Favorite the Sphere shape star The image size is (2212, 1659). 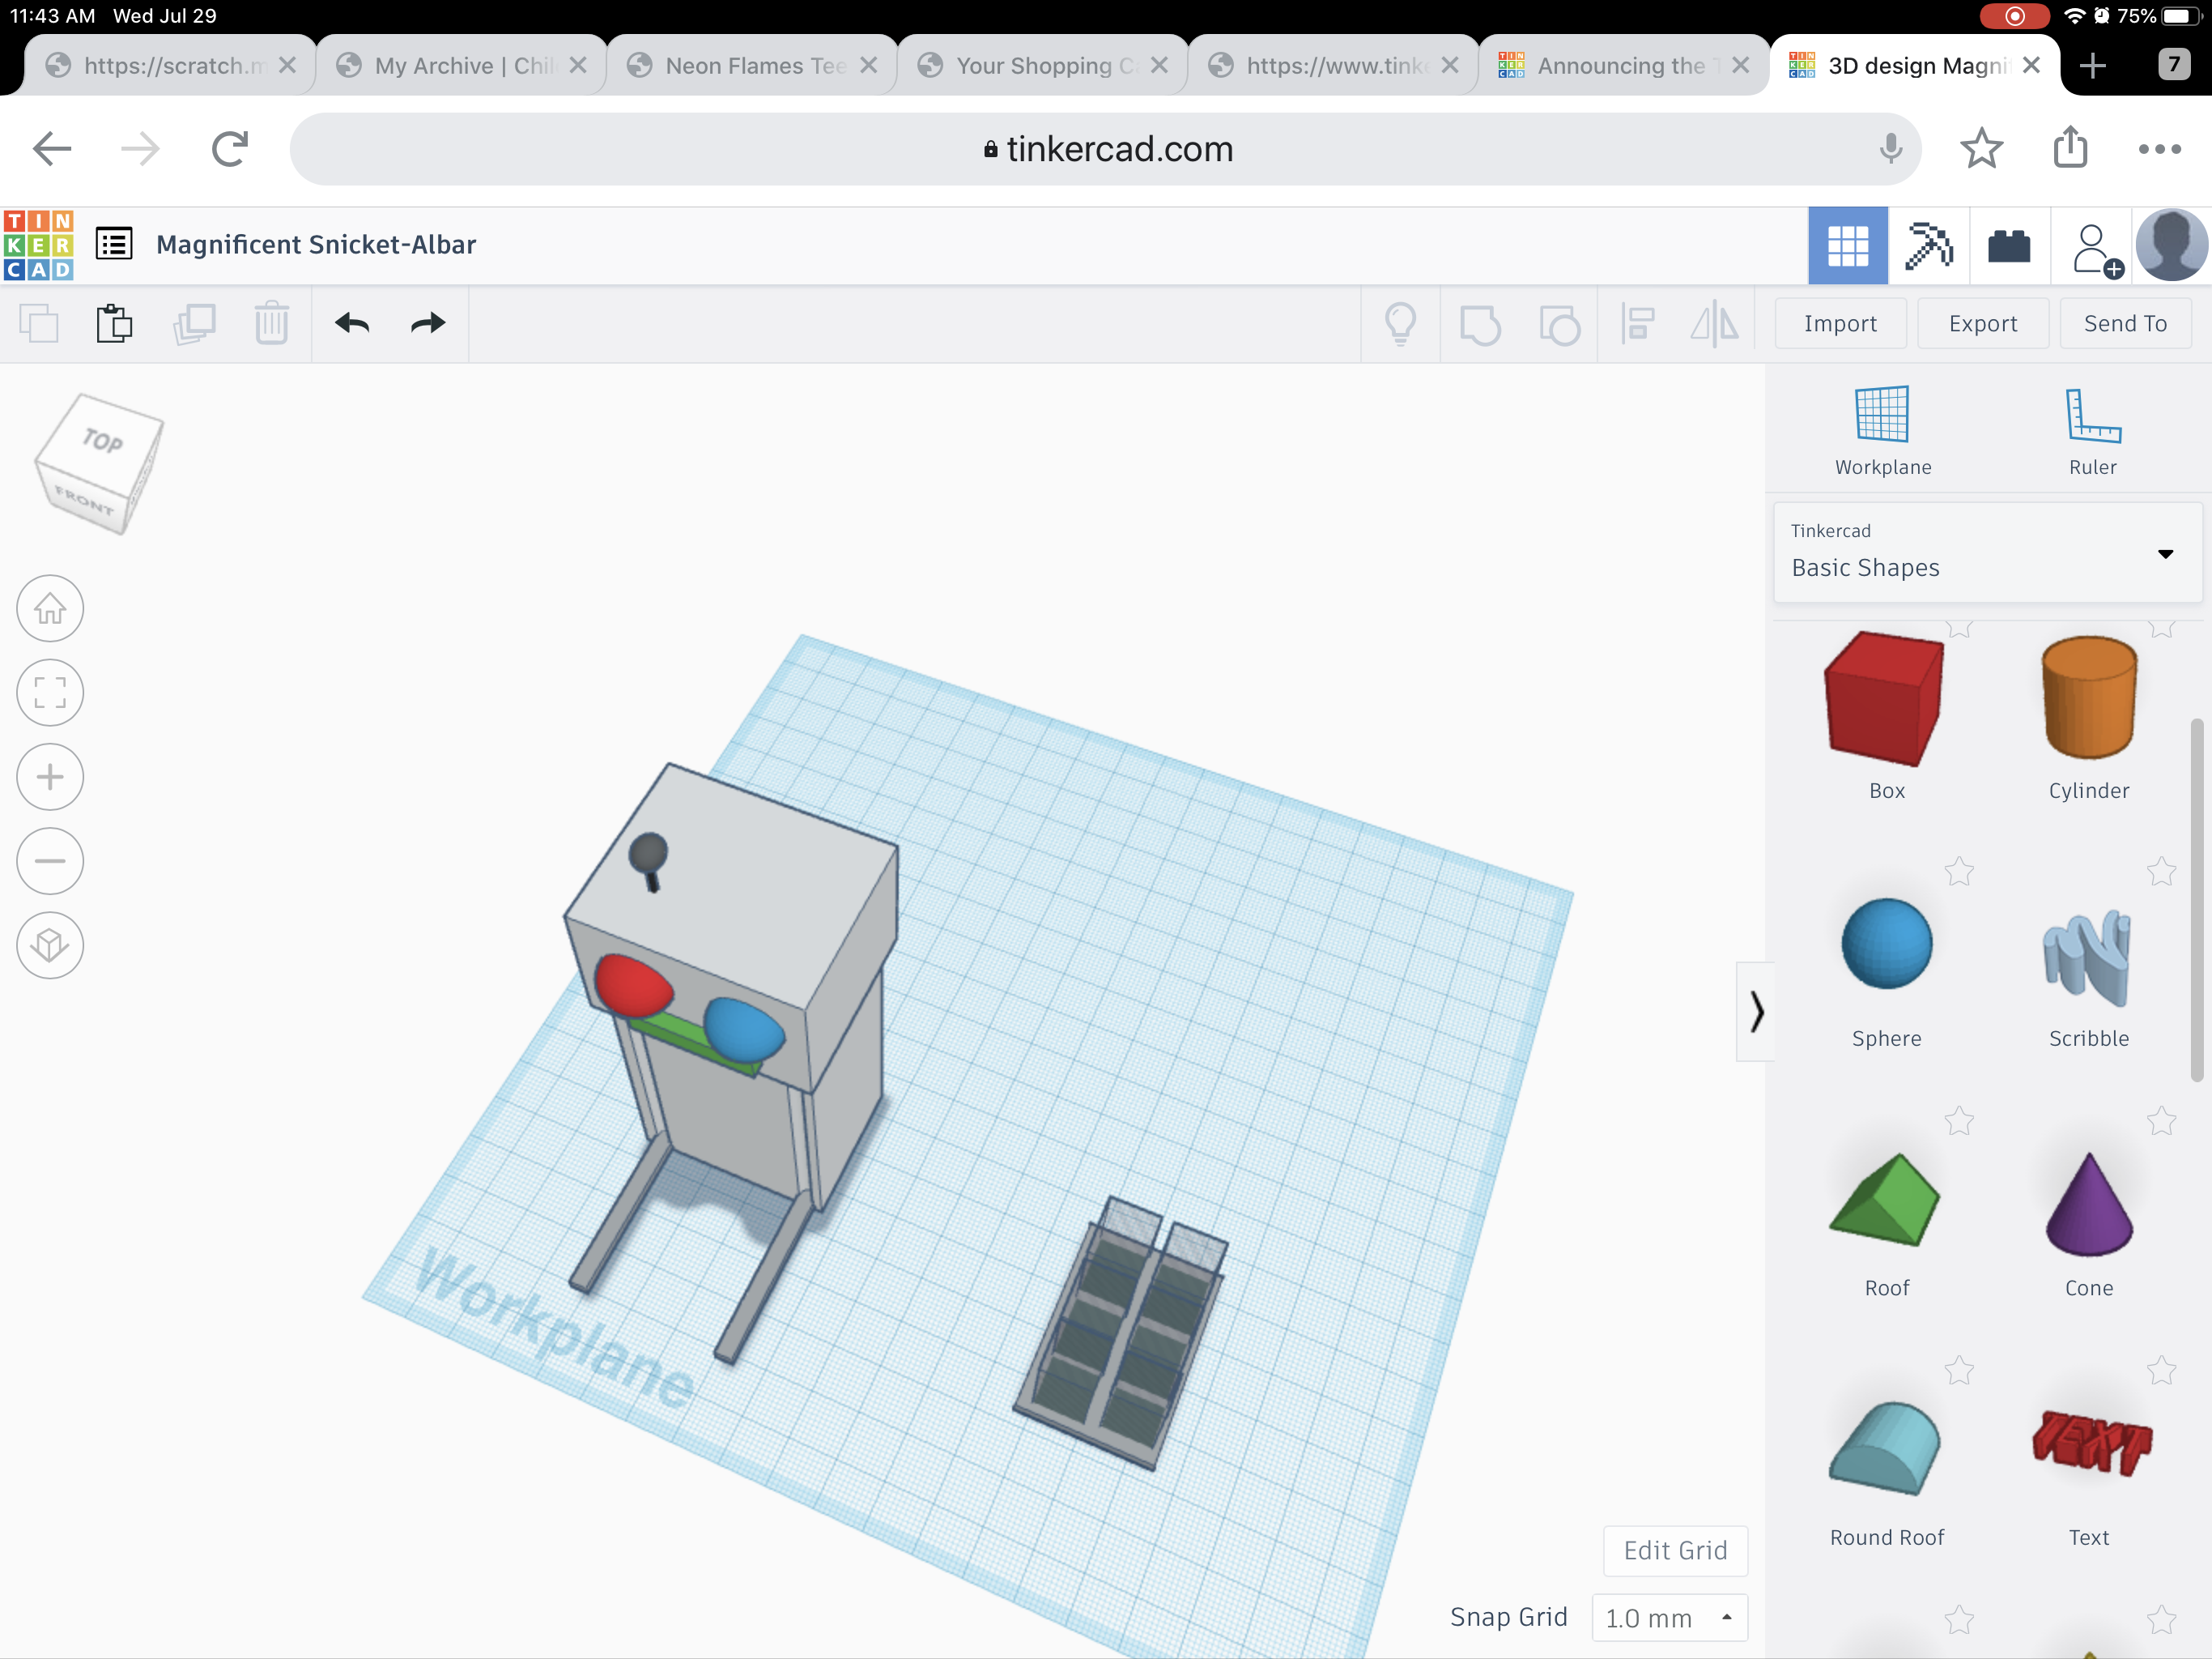point(1959,872)
